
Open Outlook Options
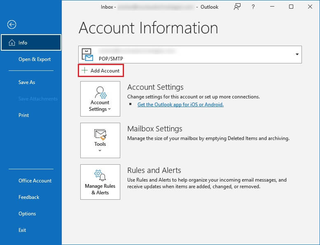click(27, 214)
